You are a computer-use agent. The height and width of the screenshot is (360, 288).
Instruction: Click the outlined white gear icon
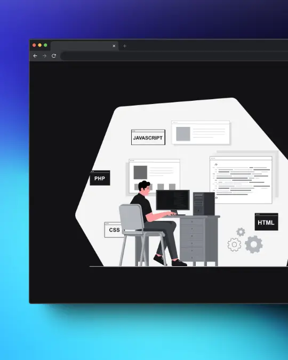[x=234, y=244]
